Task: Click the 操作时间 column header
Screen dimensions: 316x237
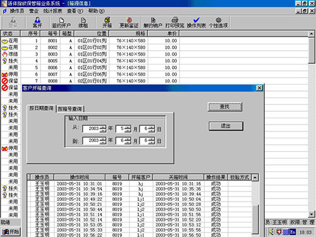Action: pos(80,177)
